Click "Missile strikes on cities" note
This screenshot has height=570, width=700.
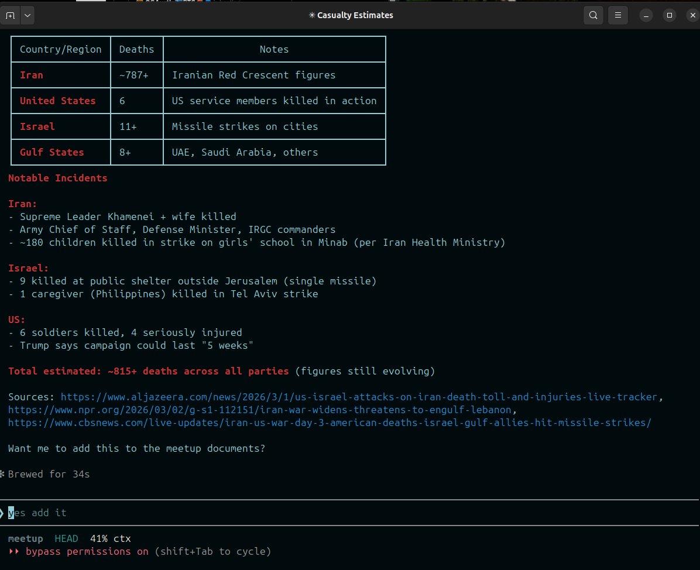coord(245,127)
